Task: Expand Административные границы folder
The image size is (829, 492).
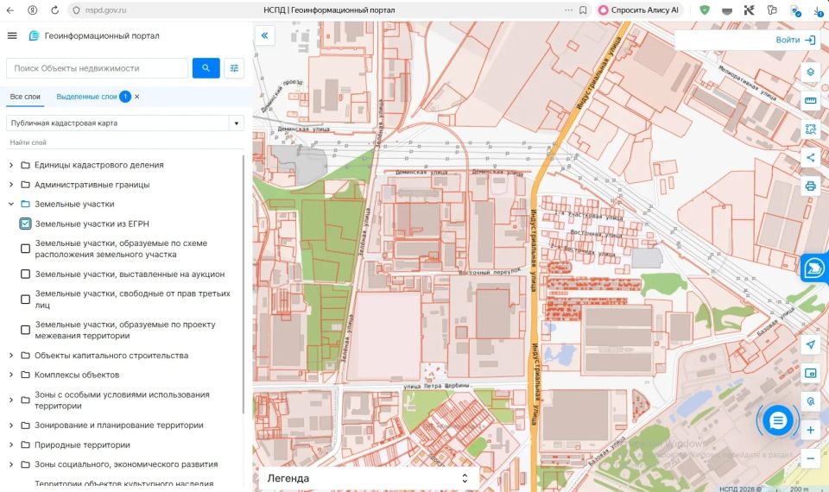Action: tap(11, 185)
